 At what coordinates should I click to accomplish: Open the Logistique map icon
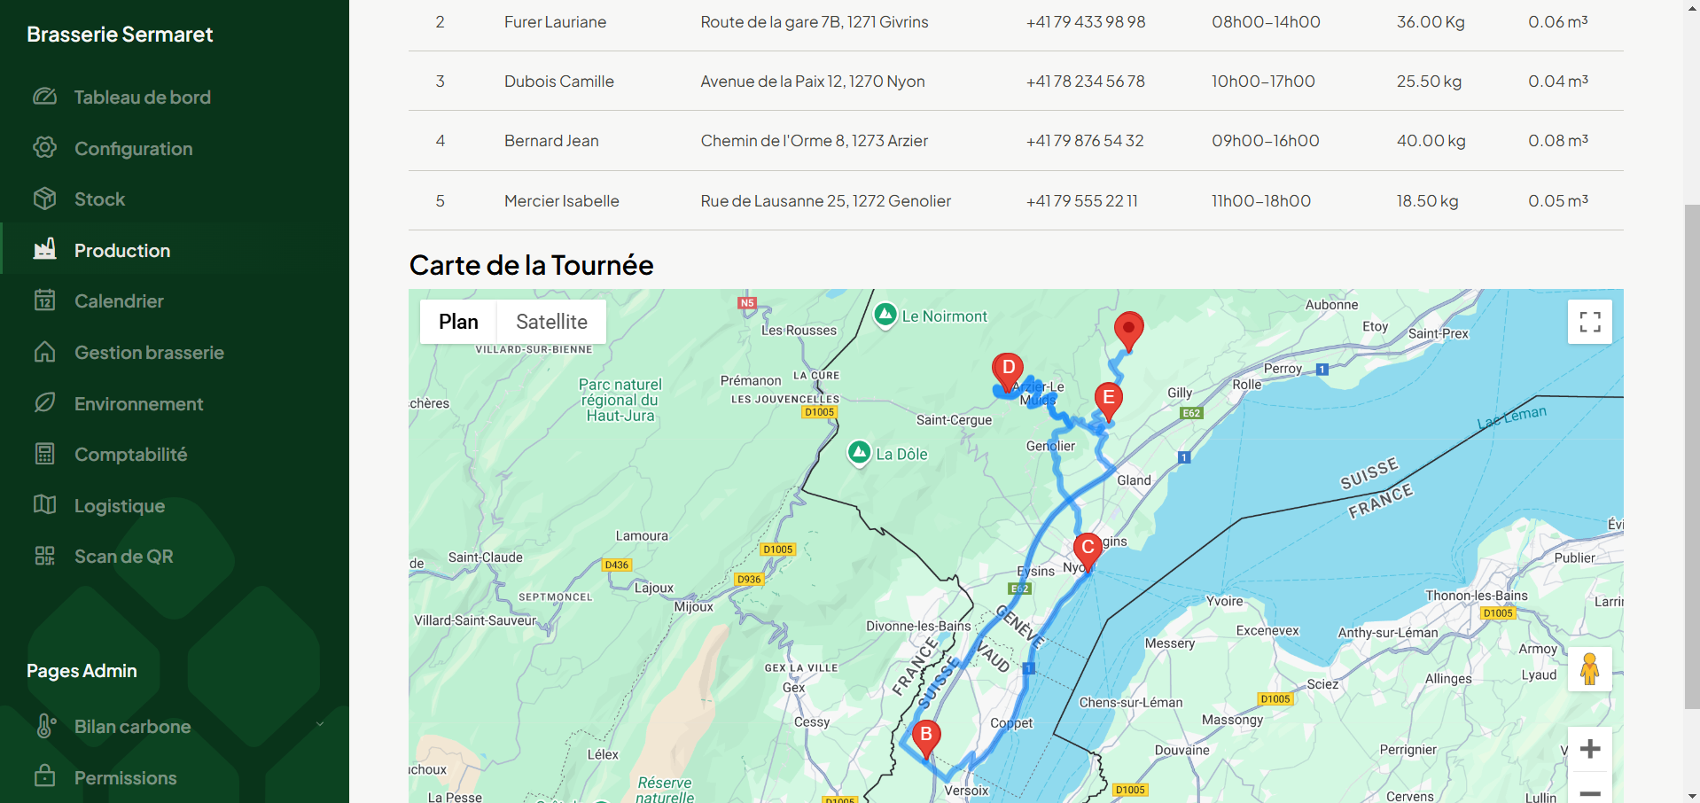44,505
